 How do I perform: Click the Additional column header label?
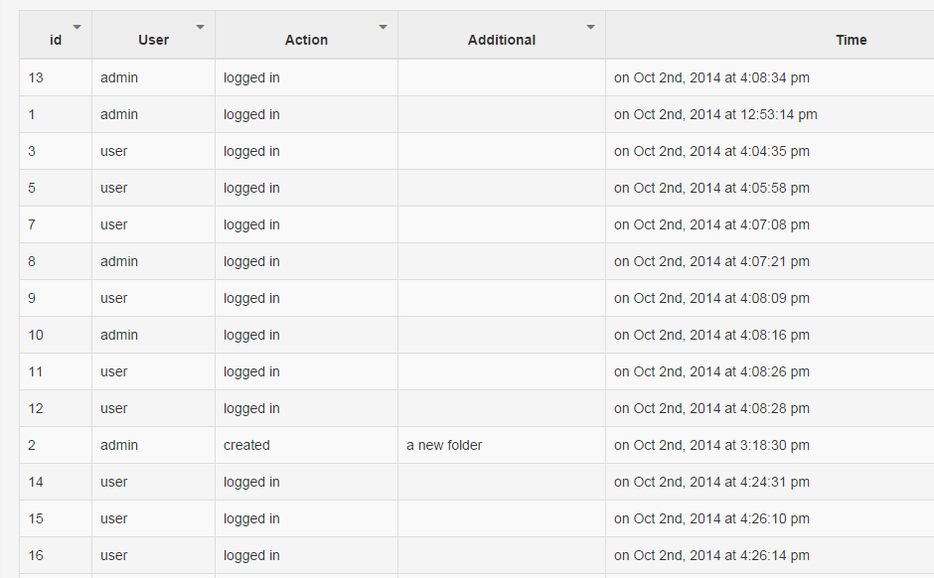coord(502,40)
